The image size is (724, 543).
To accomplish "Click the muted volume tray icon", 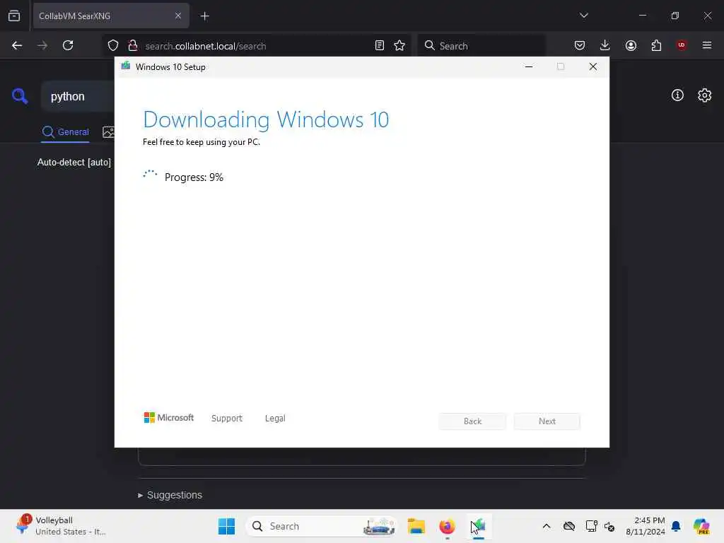I will (609, 526).
